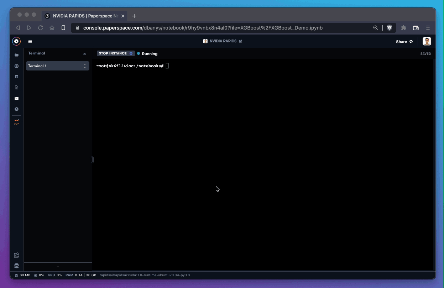Open the file search sidebar icon

[x=16, y=87]
